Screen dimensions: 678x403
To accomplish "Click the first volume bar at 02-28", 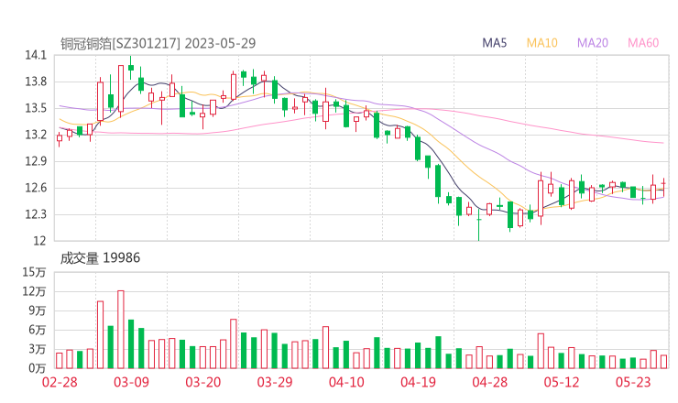I will coord(60,361).
